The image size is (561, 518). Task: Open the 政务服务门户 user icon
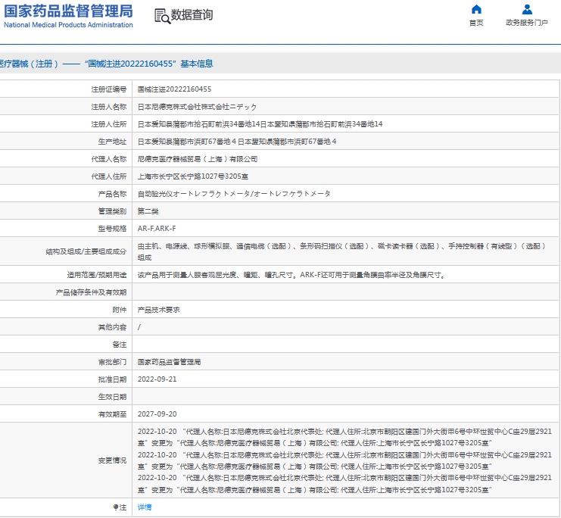527,9
